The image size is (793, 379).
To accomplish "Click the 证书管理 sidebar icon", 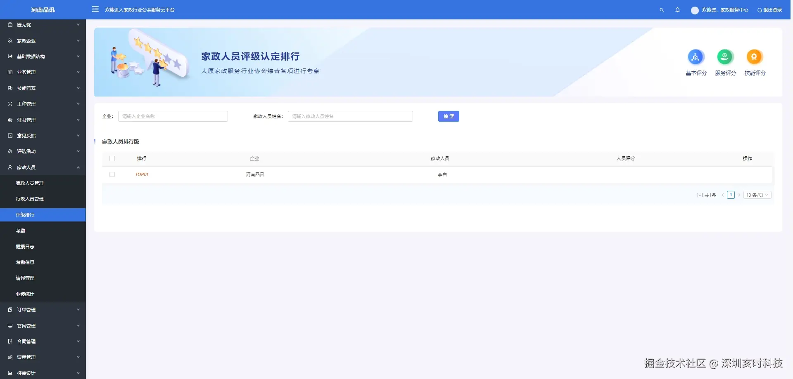I will click(x=10, y=120).
